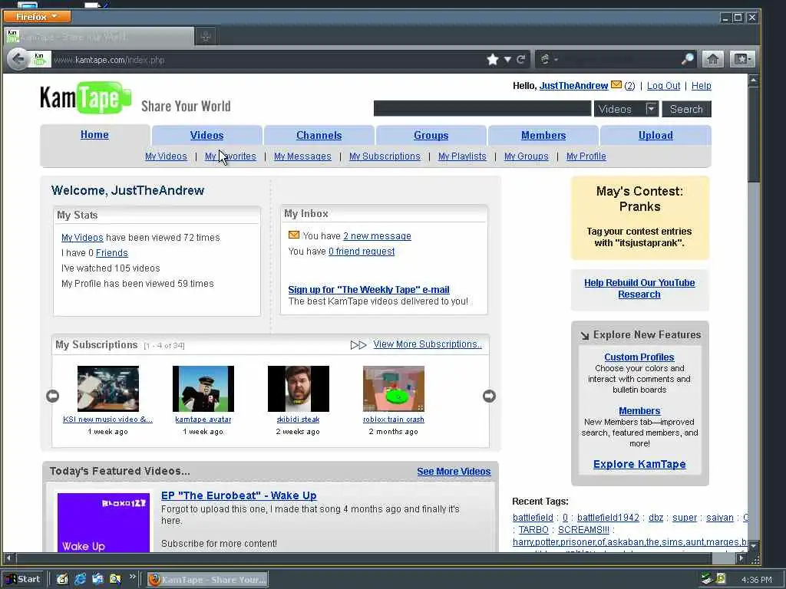Open the skibidi steak video thumbnail
The image size is (786, 589).
[x=299, y=389]
